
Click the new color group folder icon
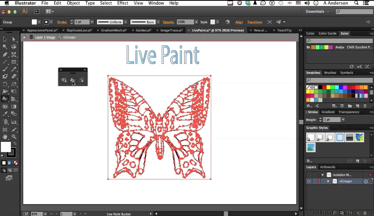(350, 106)
